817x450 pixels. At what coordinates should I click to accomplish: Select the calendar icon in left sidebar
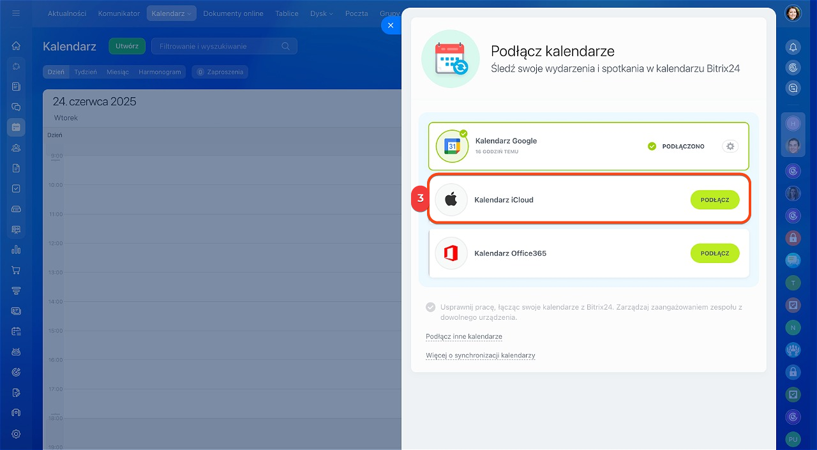pos(16,127)
